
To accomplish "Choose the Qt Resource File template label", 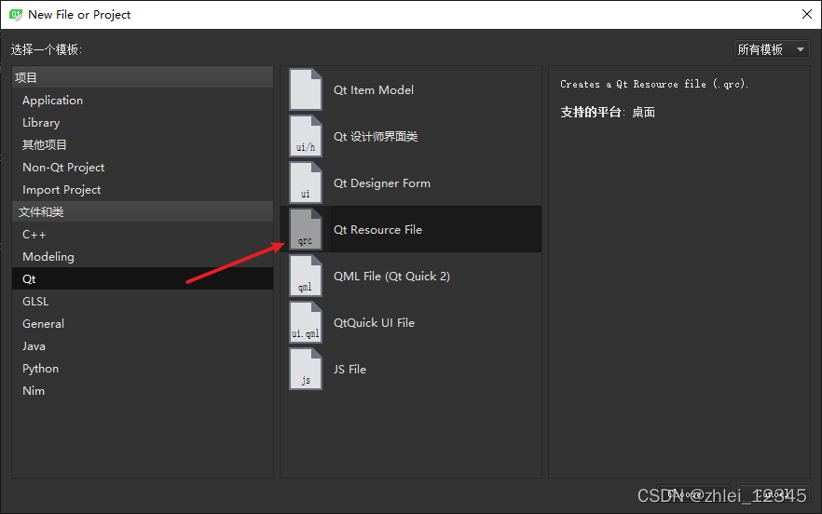I will [377, 229].
